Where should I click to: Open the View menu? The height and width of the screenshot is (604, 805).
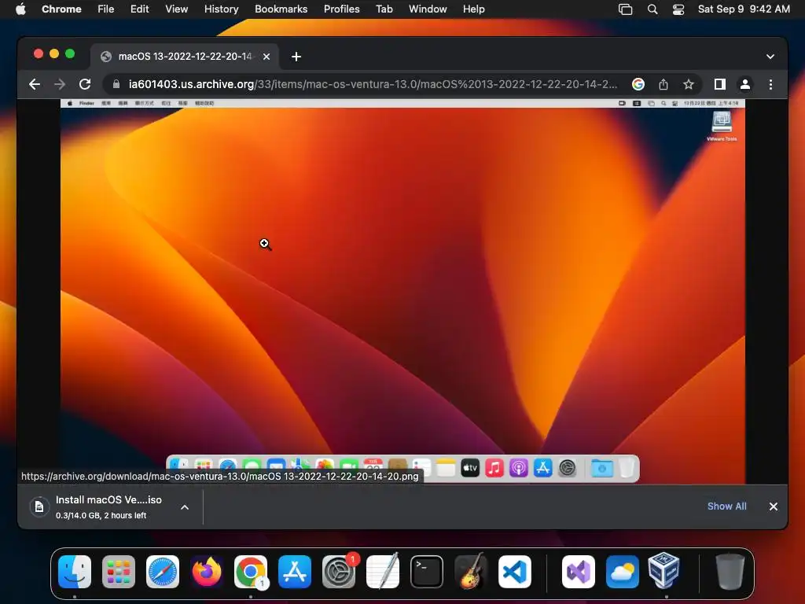176,9
